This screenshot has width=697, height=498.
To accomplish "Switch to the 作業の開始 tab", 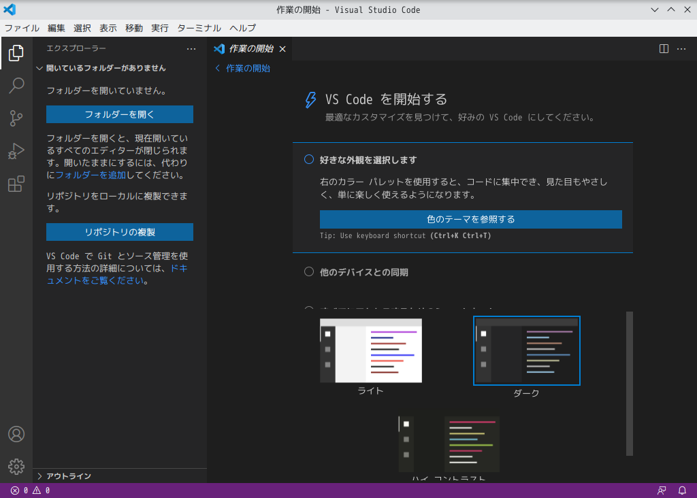I will click(x=250, y=48).
